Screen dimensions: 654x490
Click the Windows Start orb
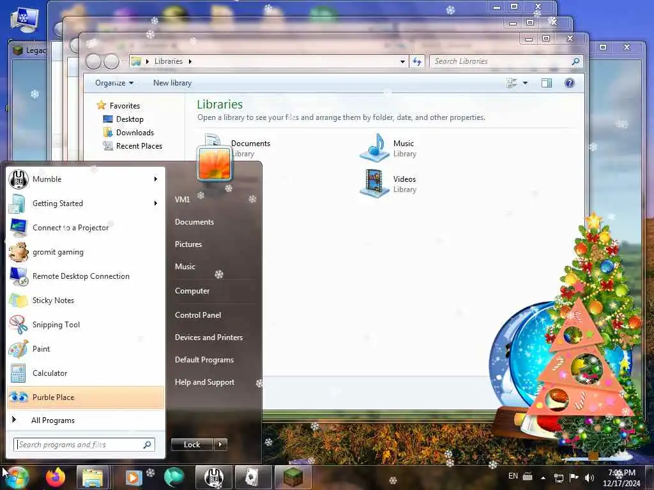pos(17,477)
